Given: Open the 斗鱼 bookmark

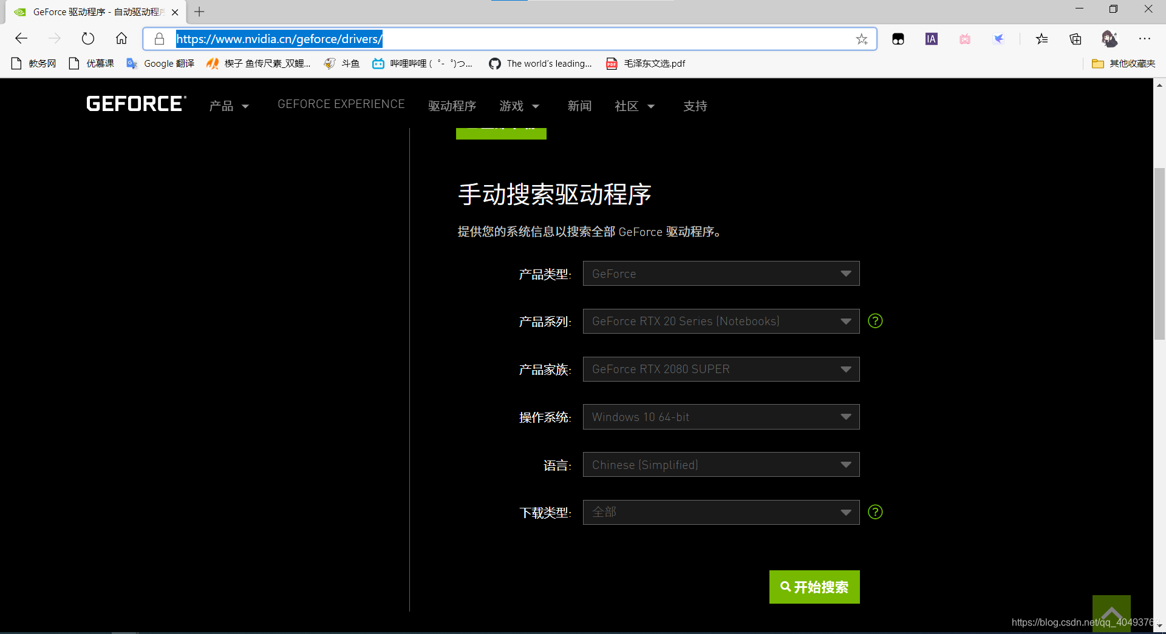Looking at the screenshot, I should pyautogui.click(x=342, y=64).
